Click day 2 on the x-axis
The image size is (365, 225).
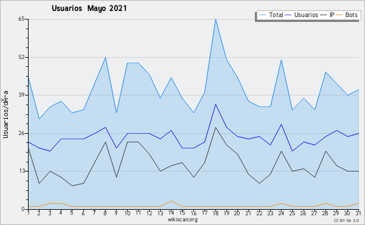pos(39,213)
